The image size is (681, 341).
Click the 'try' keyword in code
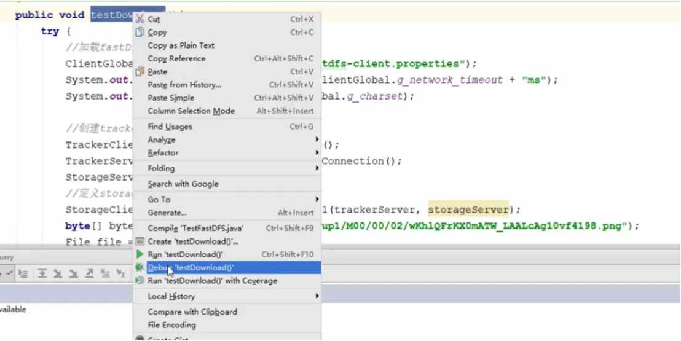pos(49,31)
